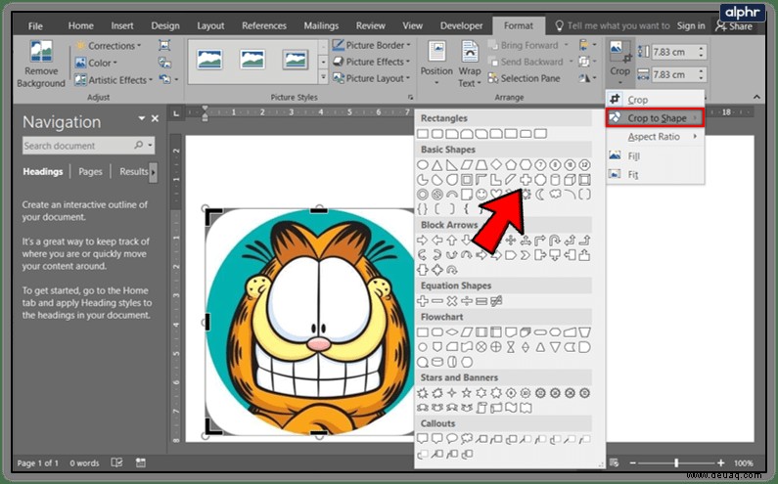Select the moon shape
This screenshot has width=778, height=484.
(x=540, y=195)
